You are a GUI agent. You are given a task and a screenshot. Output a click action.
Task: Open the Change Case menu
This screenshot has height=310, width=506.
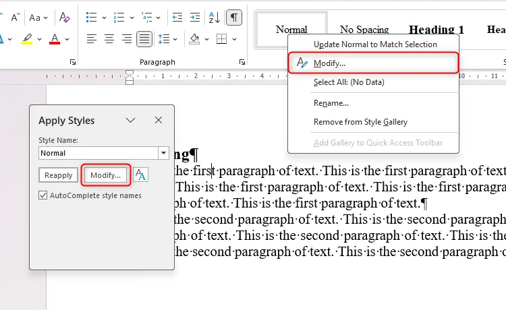point(38,18)
